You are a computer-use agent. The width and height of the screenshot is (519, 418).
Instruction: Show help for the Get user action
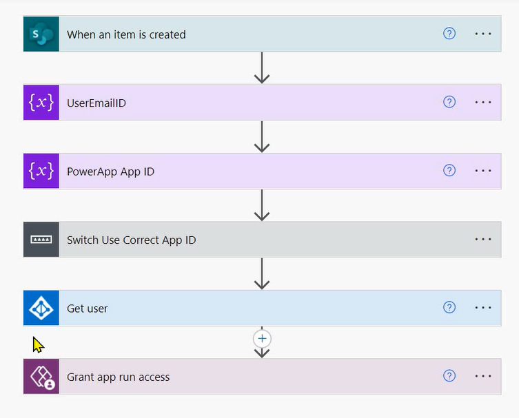[449, 308]
